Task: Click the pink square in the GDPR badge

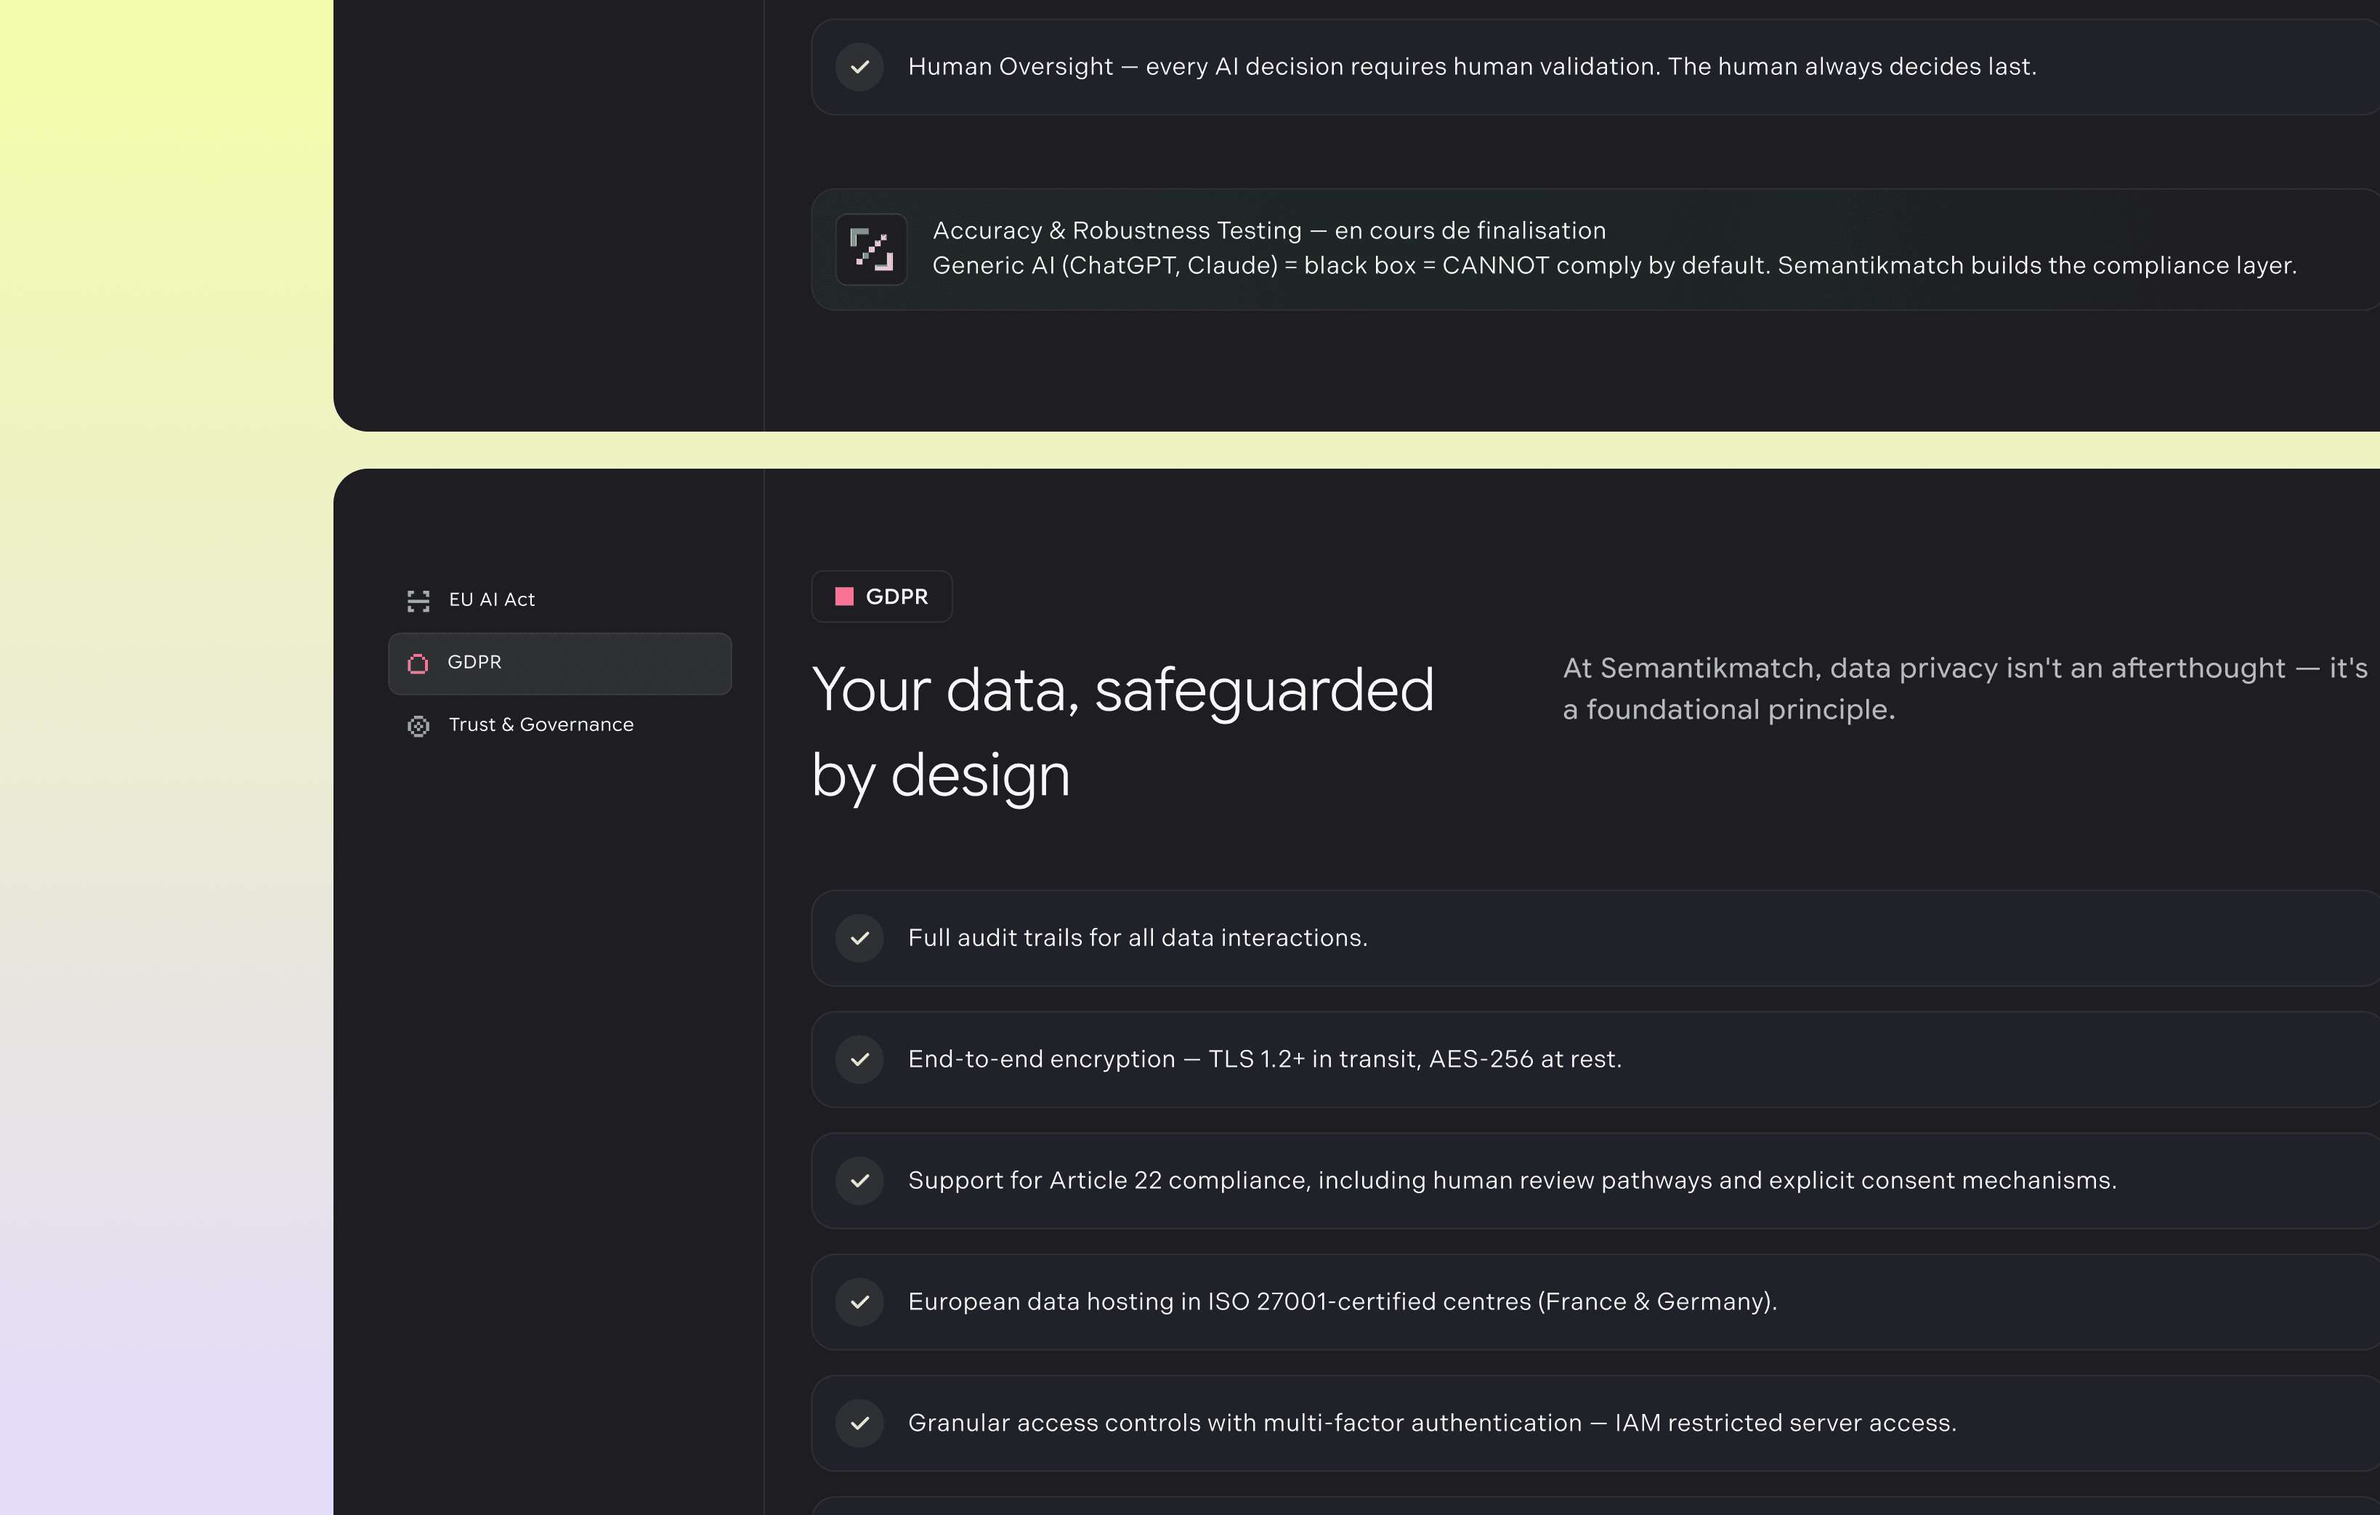Action: (844, 596)
